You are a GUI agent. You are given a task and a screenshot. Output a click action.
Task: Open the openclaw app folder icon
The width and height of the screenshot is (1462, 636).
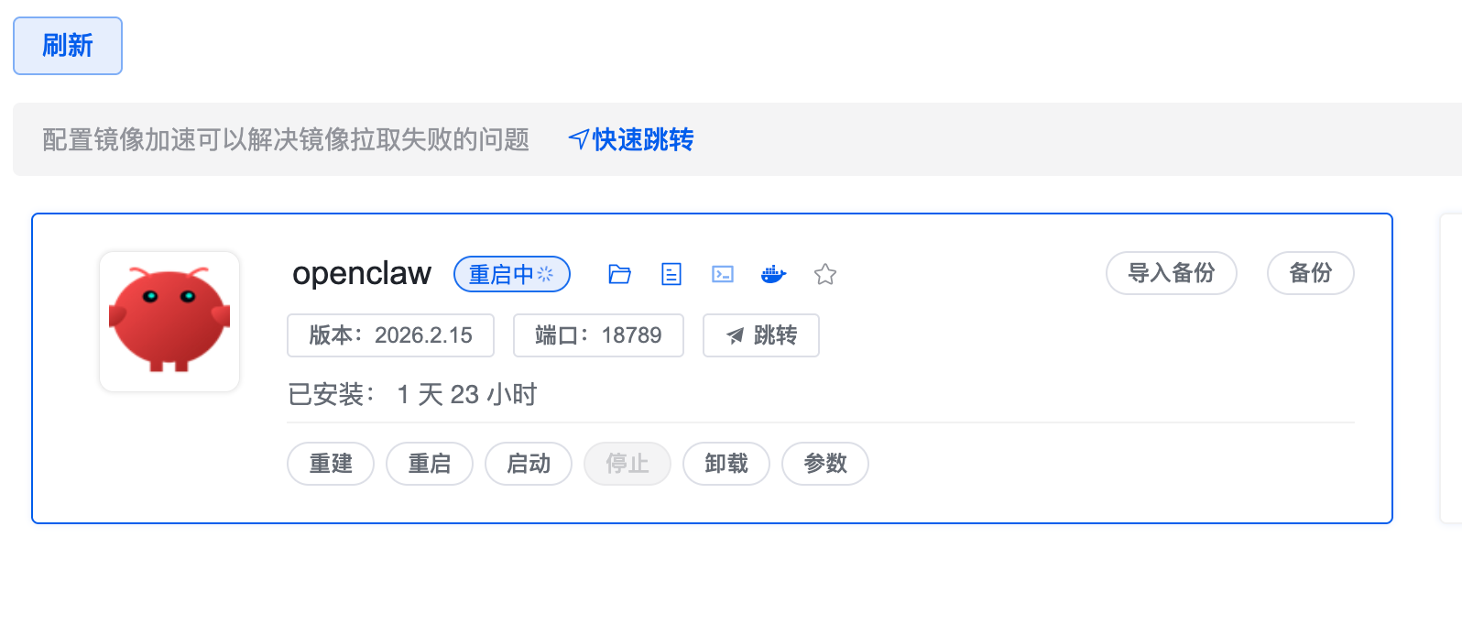point(620,274)
